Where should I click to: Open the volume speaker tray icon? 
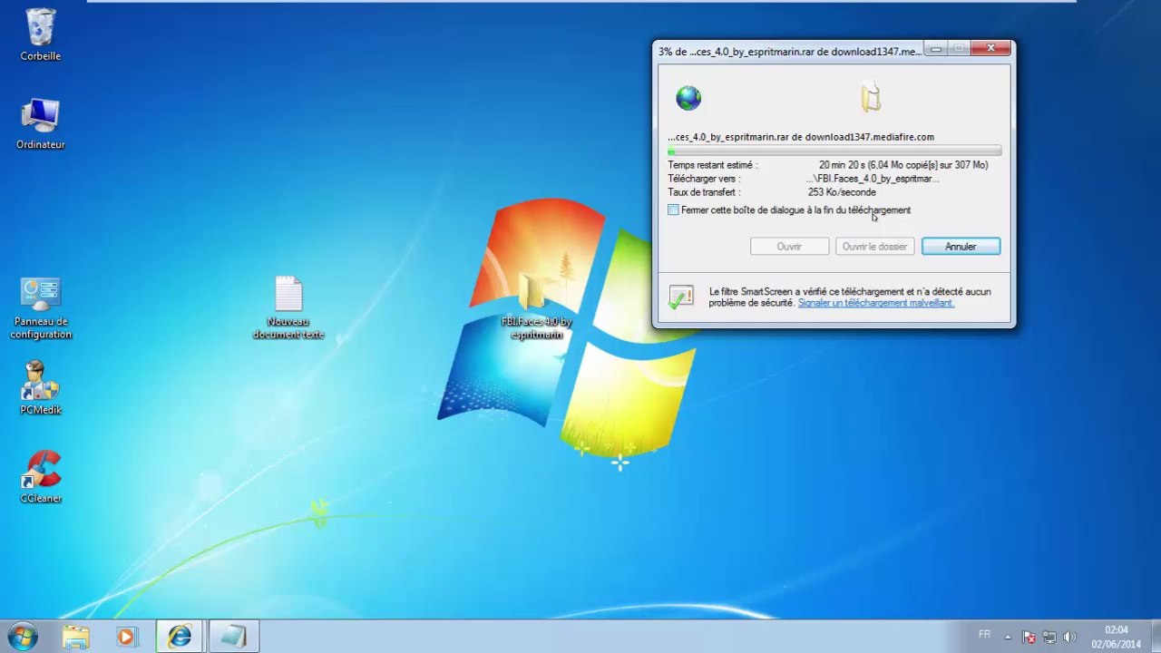[x=1069, y=637]
